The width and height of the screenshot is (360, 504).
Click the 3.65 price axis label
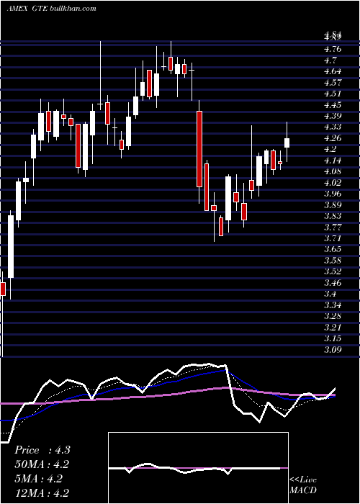(x=334, y=249)
